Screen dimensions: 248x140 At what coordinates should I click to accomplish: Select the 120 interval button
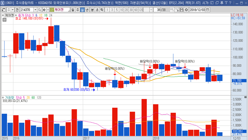point(141,10)
